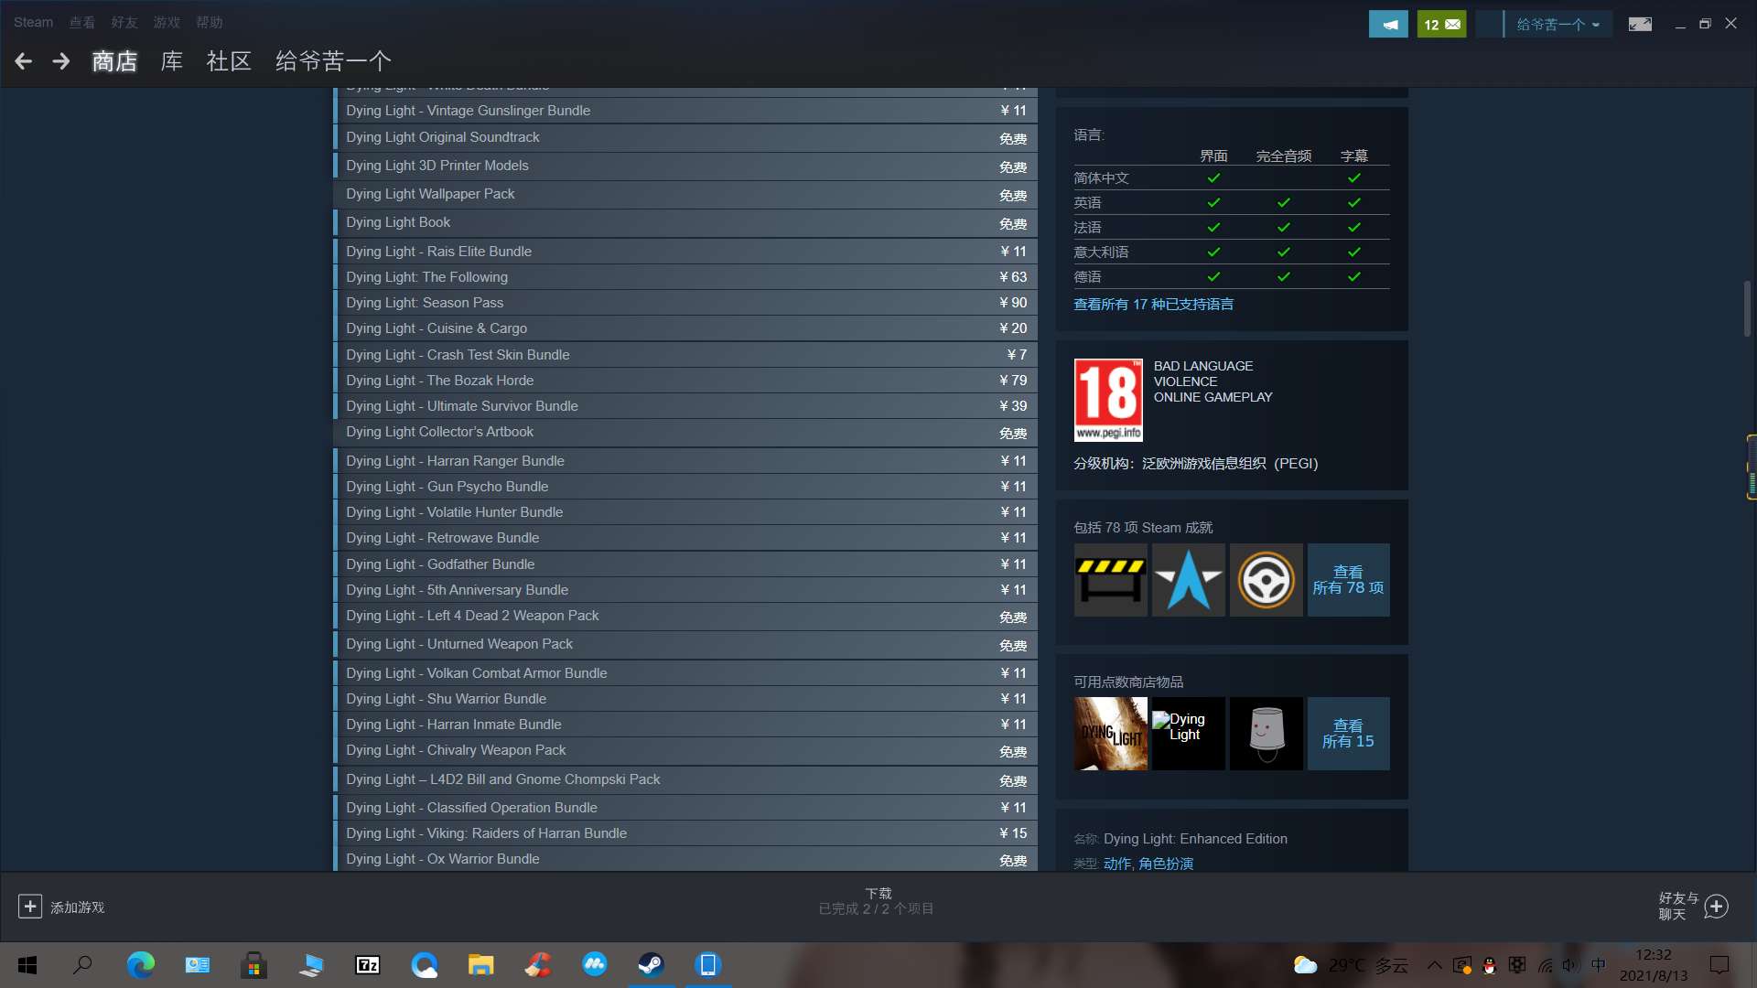View all 78 achievements button
This screenshot has height=988, width=1757.
click(x=1348, y=580)
